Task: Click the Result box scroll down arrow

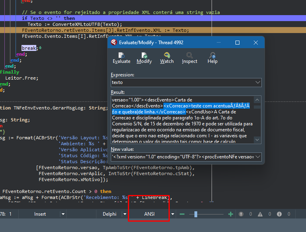Action: [257, 140]
